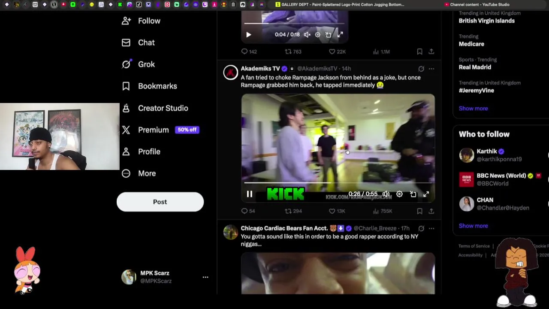Like the post with 22K likes

337,51
